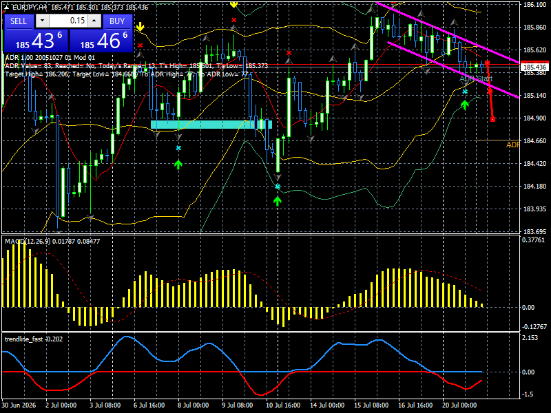Click red X marker above 10 Jul 16:00 candle
Viewport: 551px width, 413px height.
point(289,53)
